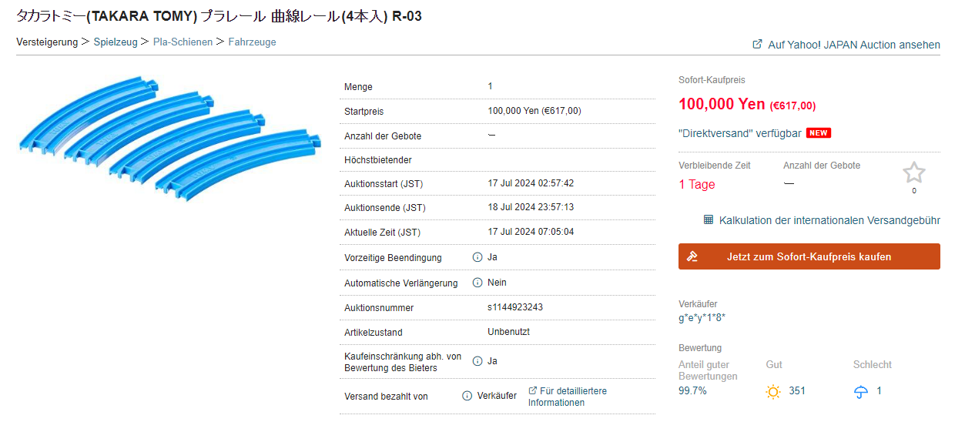The height and width of the screenshot is (432, 965).
Task: Click Jetzt zum Sofort-Kaufpreis kaufen button
Action: click(x=809, y=256)
